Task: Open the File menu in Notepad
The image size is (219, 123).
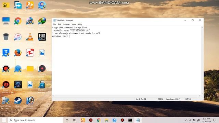Action: click(54, 24)
